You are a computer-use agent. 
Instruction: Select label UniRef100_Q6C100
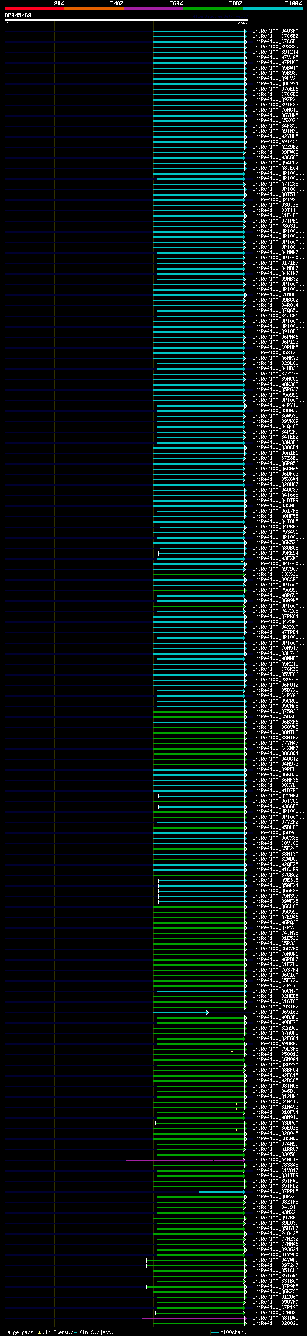click(x=275, y=975)
